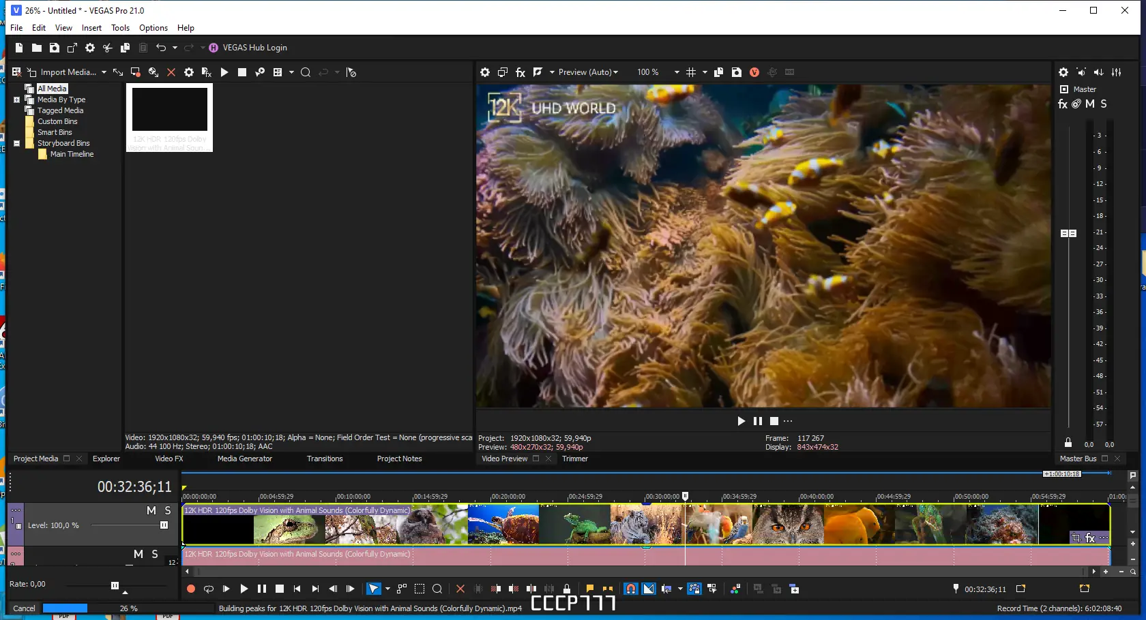The image size is (1146, 620).
Task: Expand the Media By Type tree node
Action: pos(17,99)
